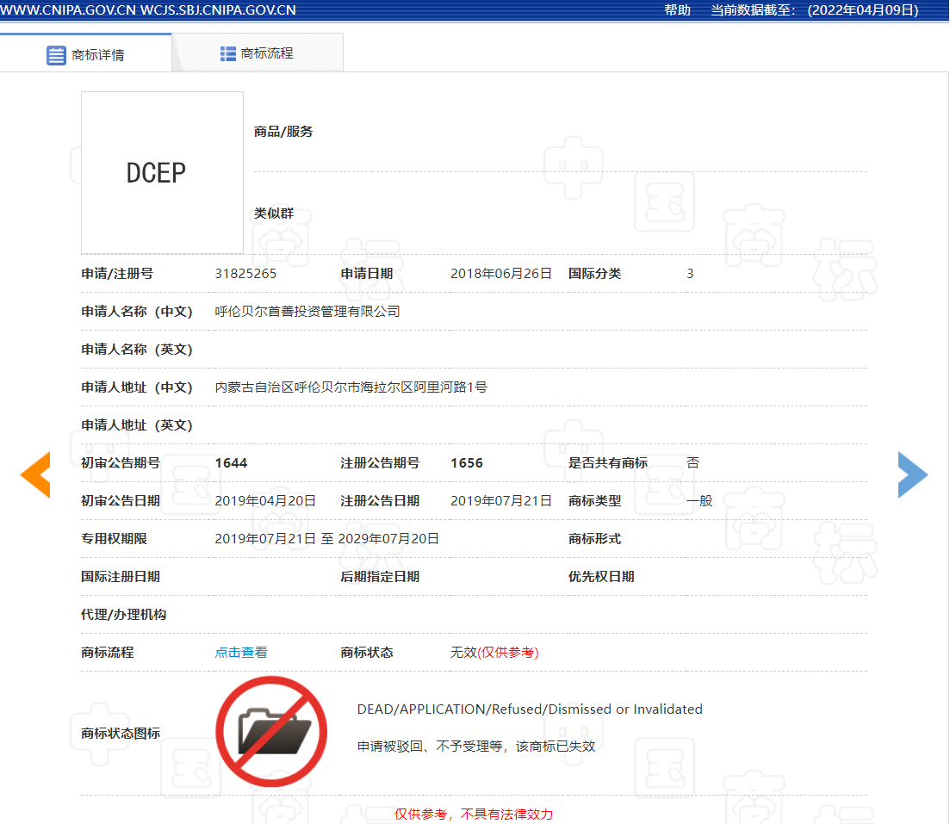Open the 帮助 help link
This screenshot has width=950, height=824.
pyautogui.click(x=677, y=10)
